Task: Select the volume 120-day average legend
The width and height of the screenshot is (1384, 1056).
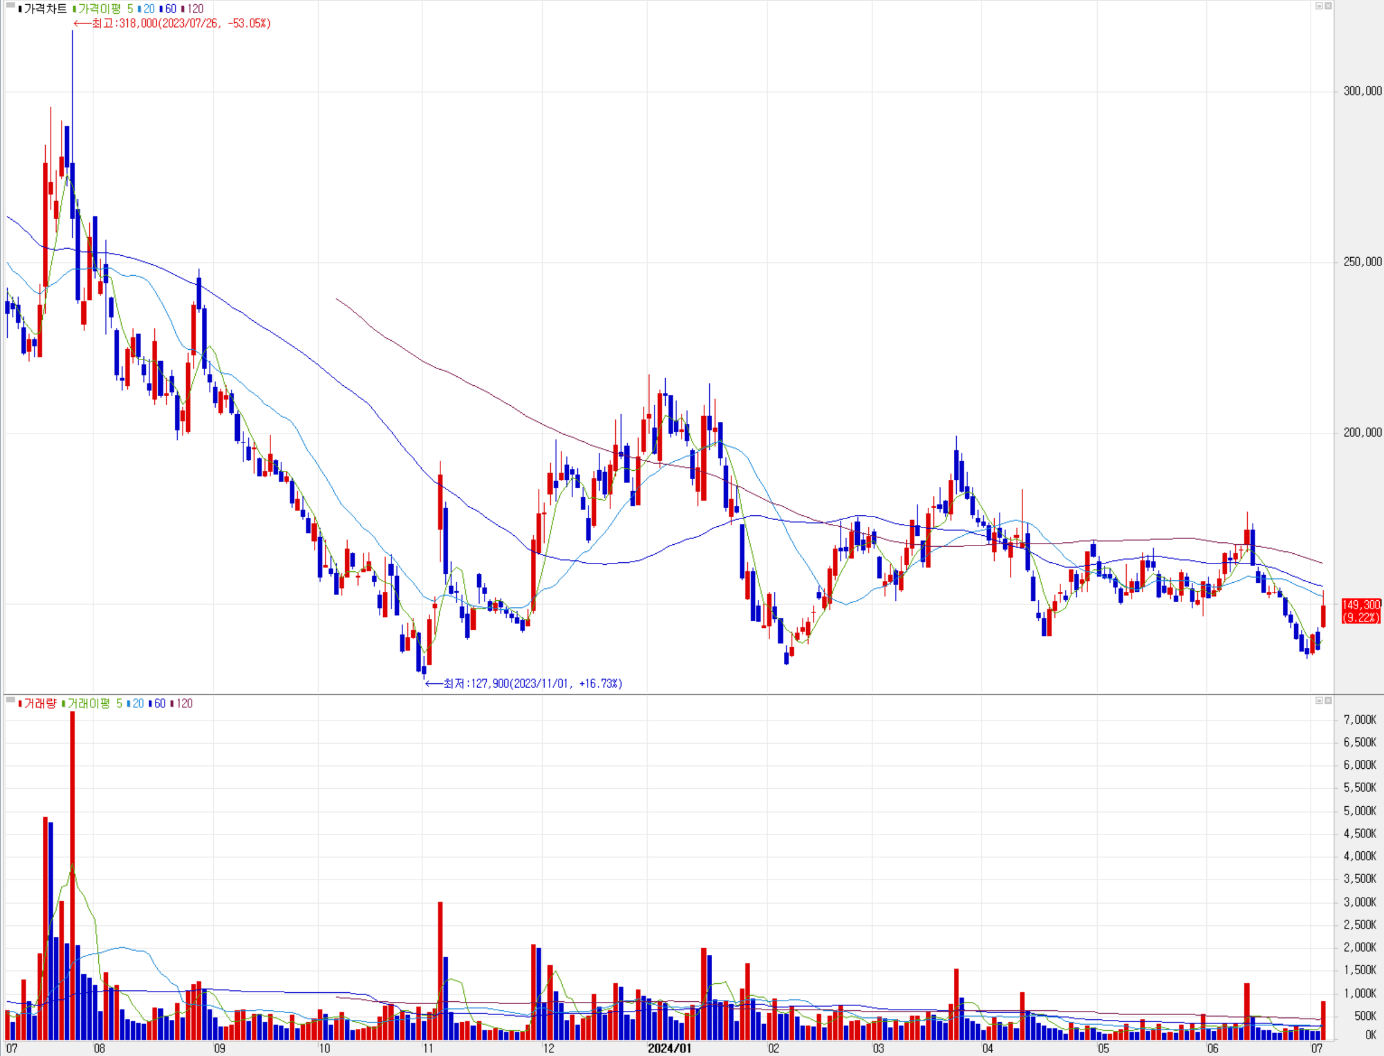Action: click(x=184, y=703)
